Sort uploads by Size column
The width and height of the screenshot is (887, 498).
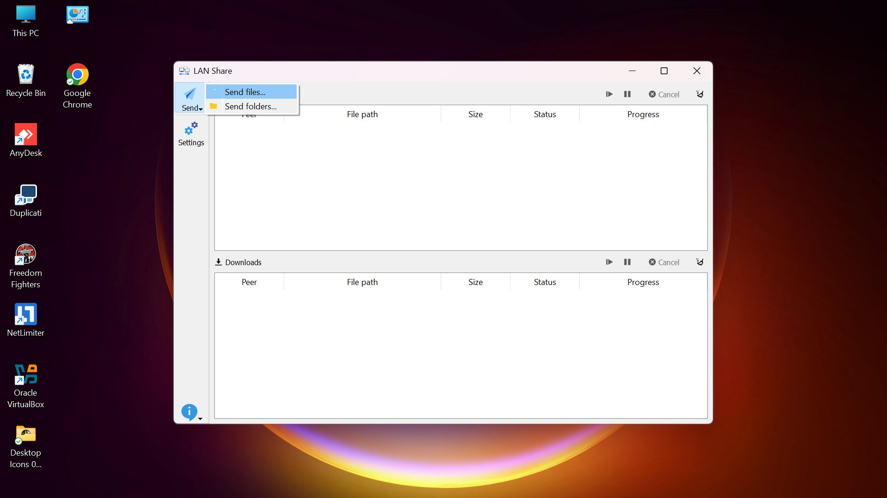point(475,114)
